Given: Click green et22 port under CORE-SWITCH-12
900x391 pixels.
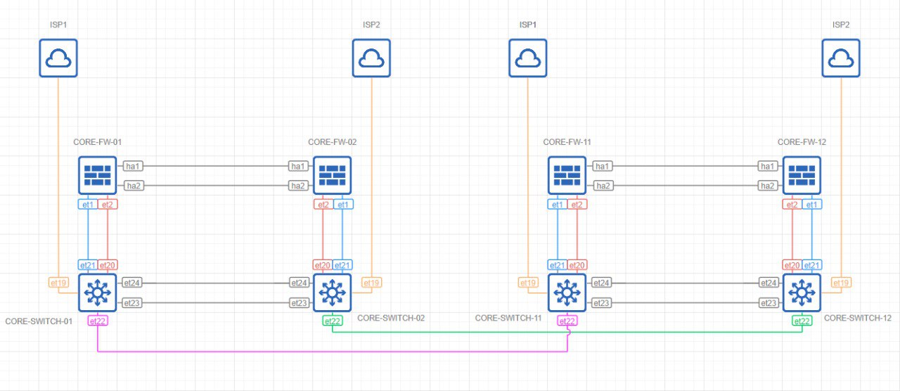Looking at the screenshot, I should click(802, 321).
